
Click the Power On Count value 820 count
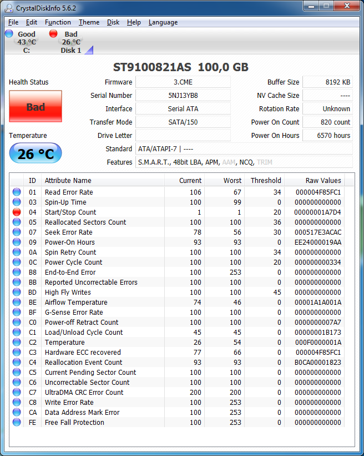pyautogui.click(x=328, y=122)
